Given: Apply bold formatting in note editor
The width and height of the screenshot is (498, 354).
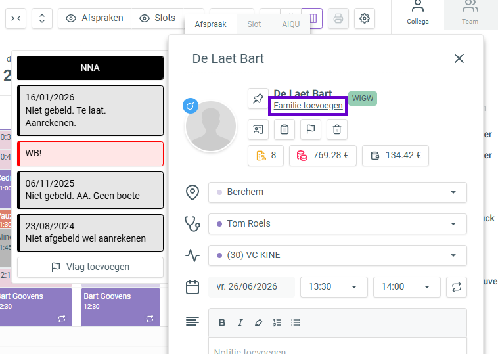Looking at the screenshot, I should (x=222, y=323).
